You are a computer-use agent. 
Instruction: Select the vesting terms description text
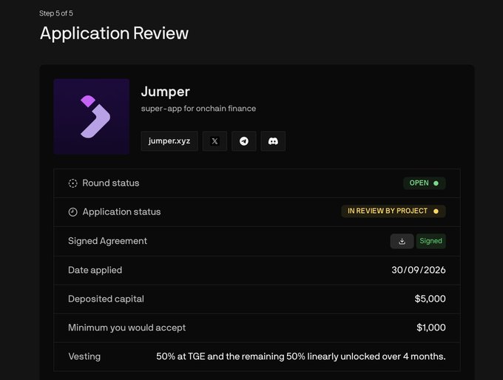click(301, 356)
